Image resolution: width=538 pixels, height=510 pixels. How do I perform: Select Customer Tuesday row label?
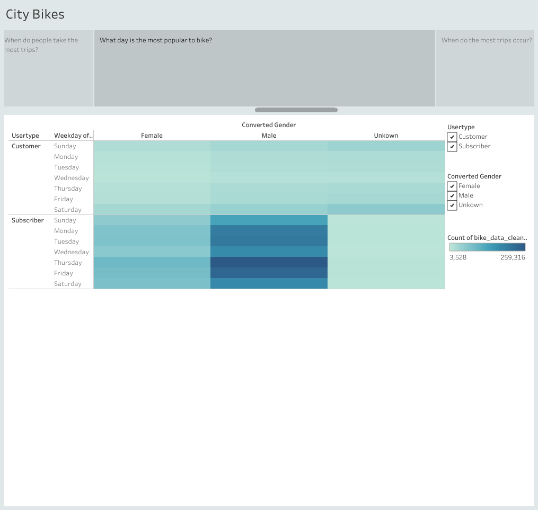point(67,167)
